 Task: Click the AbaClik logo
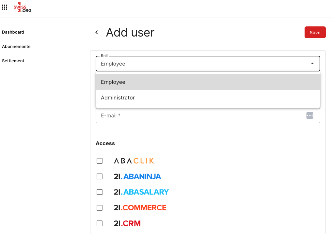[134, 161]
